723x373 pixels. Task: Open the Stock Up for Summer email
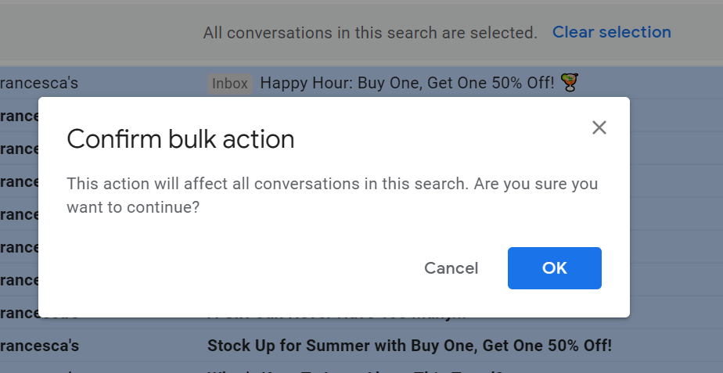(x=408, y=345)
